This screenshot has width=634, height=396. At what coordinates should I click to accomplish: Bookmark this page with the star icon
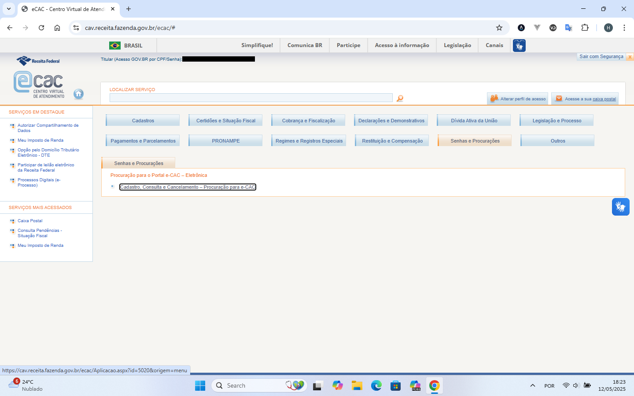499,28
